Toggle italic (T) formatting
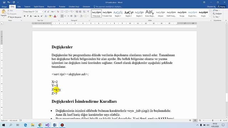This screenshot has width=228, height=128. pyautogui.click(x=28, y=16)
